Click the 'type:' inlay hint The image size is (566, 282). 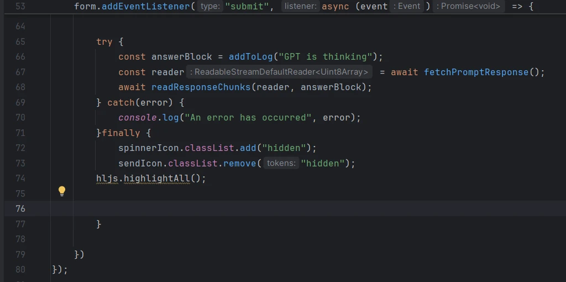tap(209, 7)
